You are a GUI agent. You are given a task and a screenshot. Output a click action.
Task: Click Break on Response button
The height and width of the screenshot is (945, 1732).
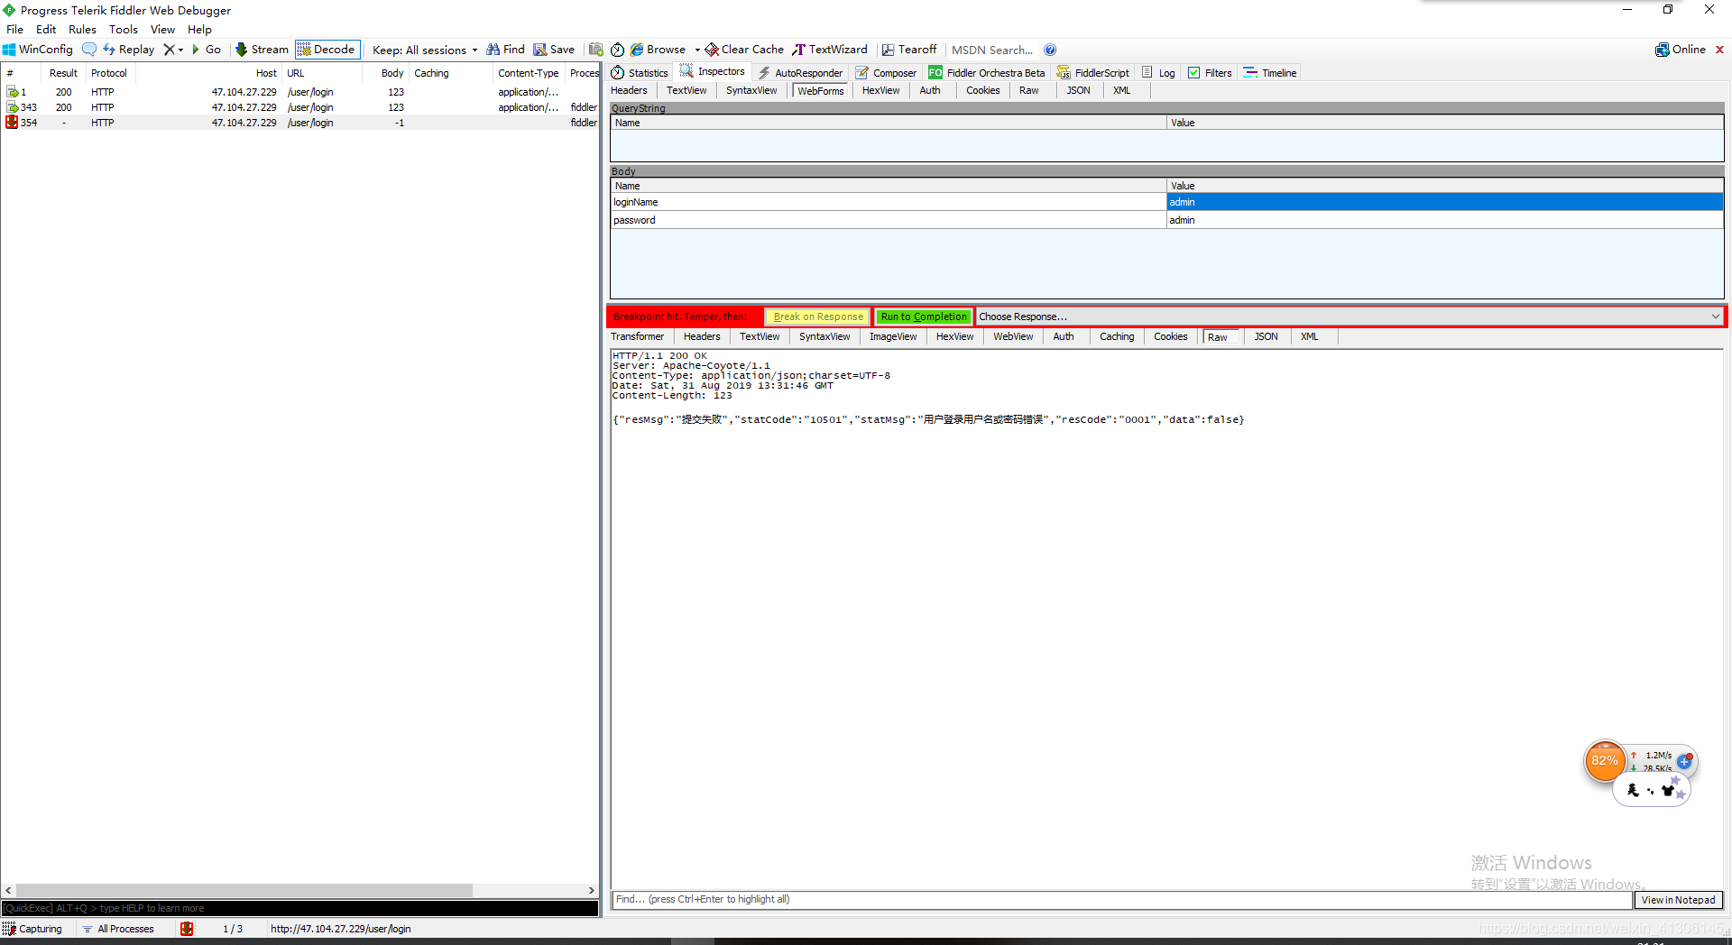(818, 317)
